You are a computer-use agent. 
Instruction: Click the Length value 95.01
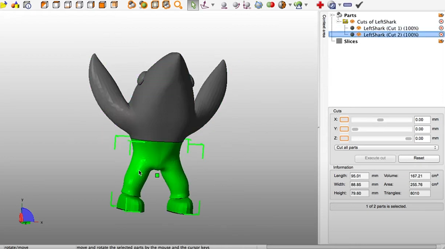360,176
